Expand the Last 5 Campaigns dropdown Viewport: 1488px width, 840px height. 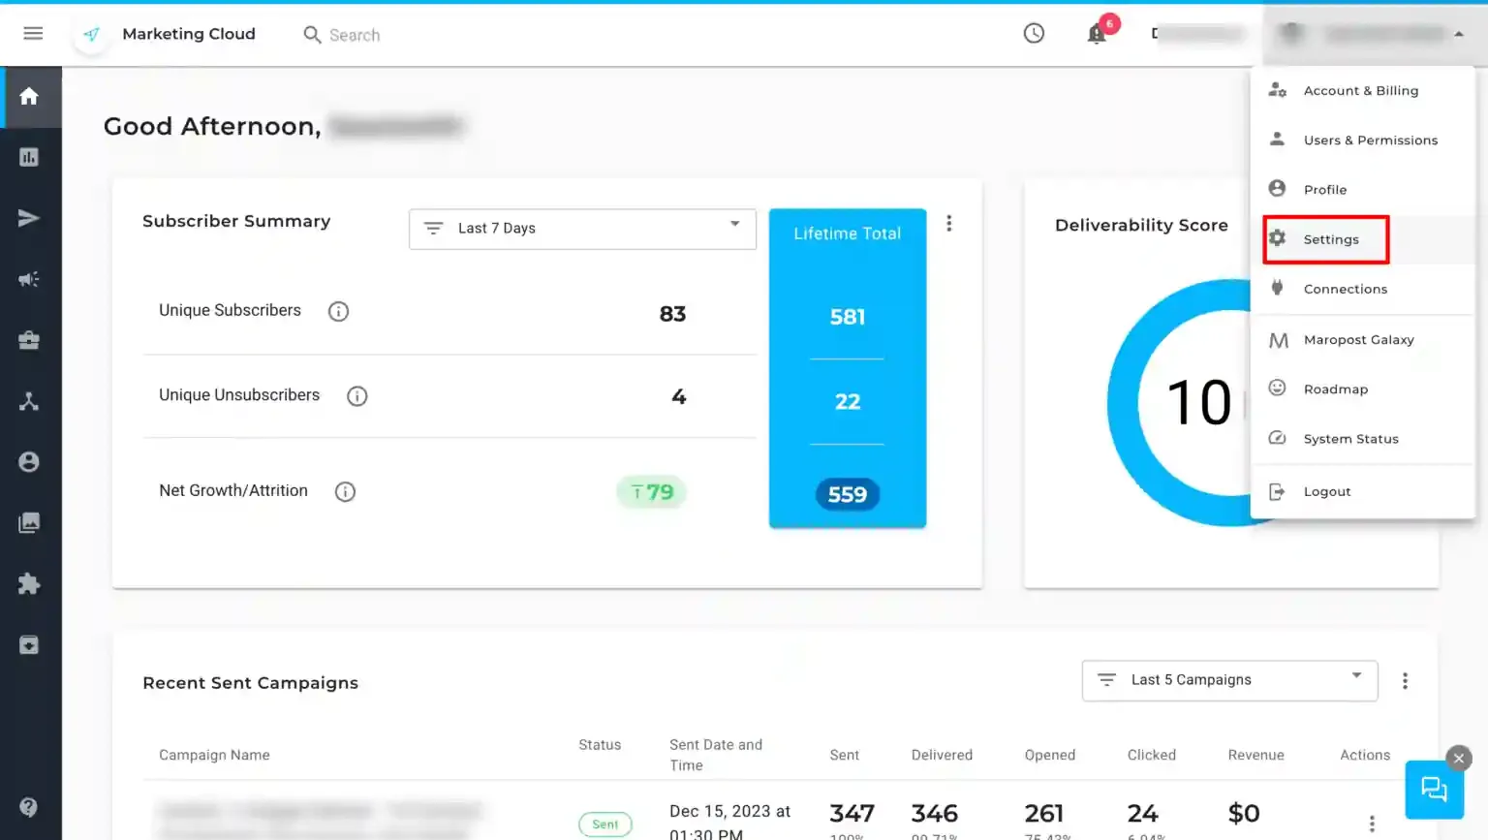(1229, 680)
